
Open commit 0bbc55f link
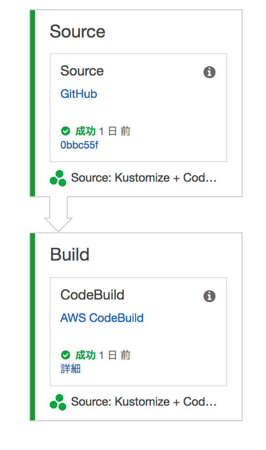coord(79,145)
